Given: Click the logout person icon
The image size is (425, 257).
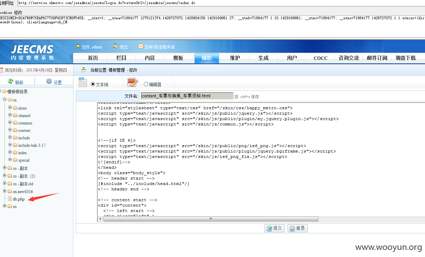Looking at the screenshot, I should click(115, 46).
